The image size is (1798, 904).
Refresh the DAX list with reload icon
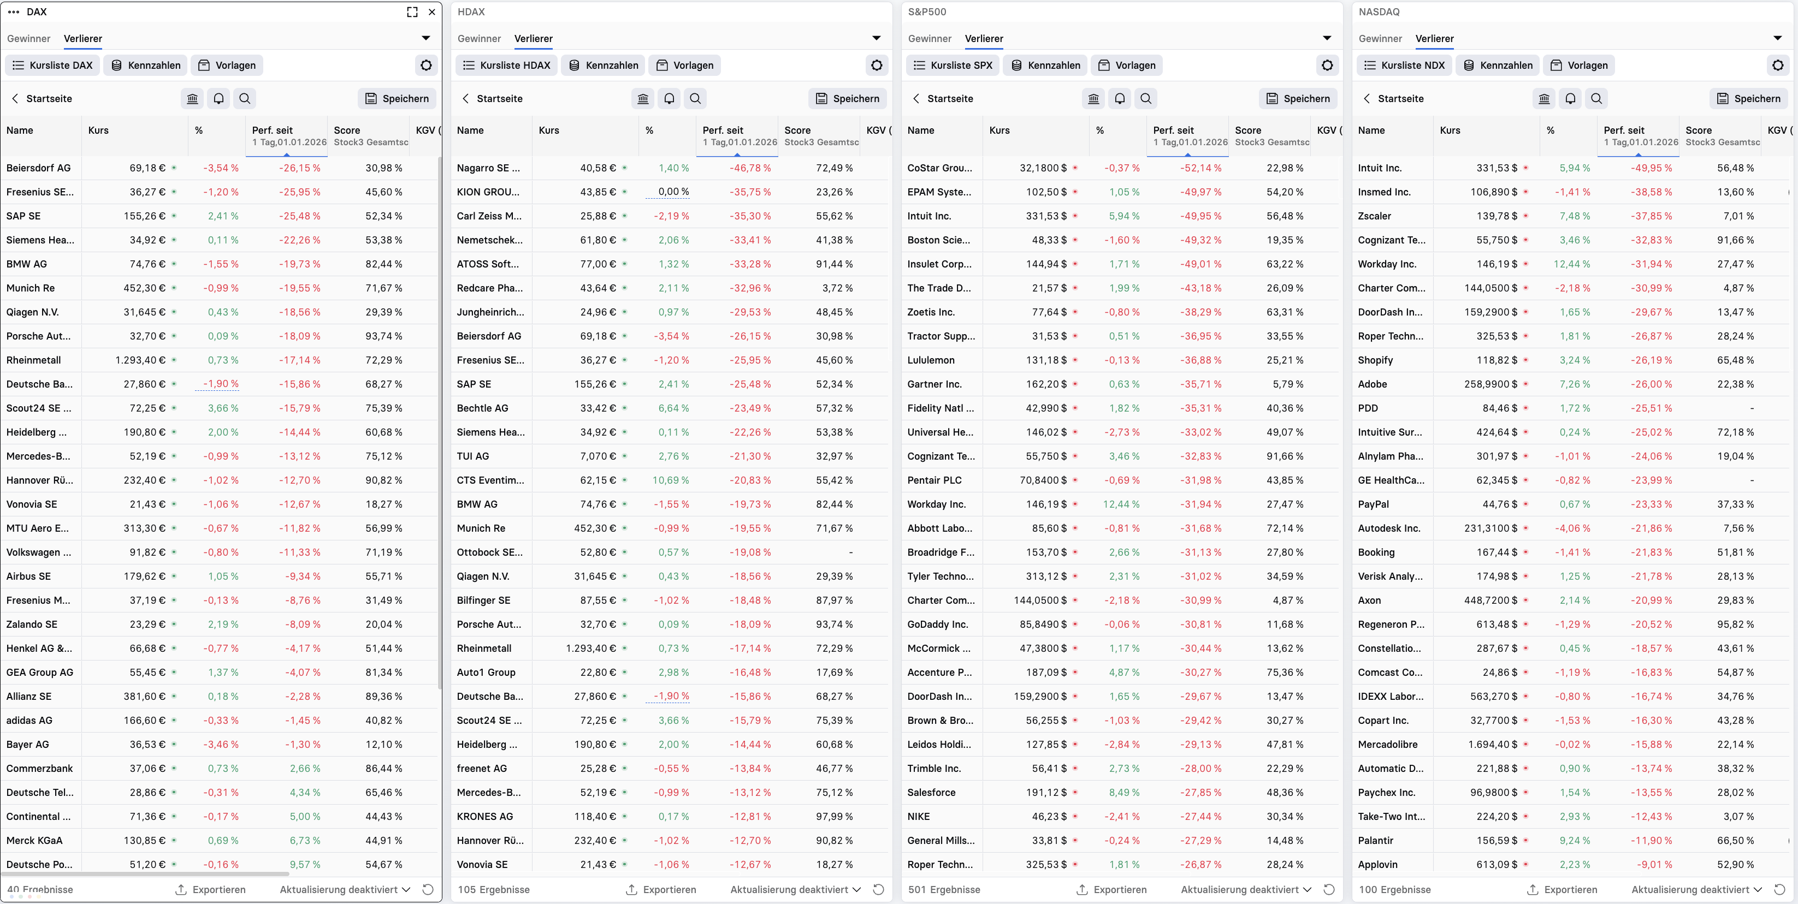[428, 889]
